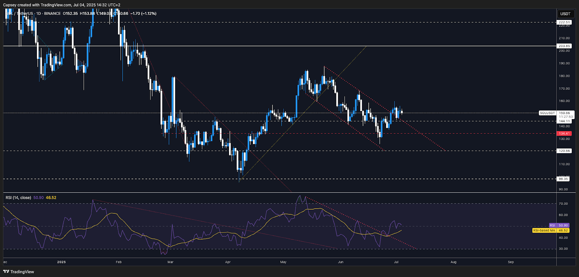Viewport: 579px width, 277px height.
Task: Click the 30.00 level on RSI scale
Action: [563, 249]
